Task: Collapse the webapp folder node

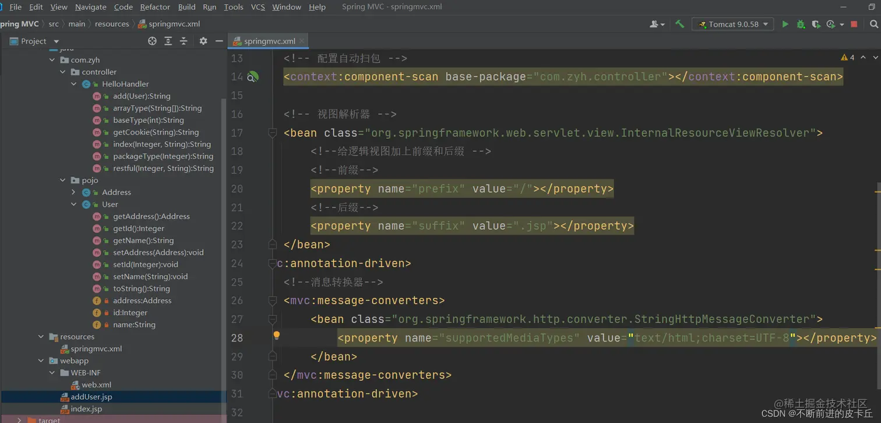Action: (x=41, y=361)
